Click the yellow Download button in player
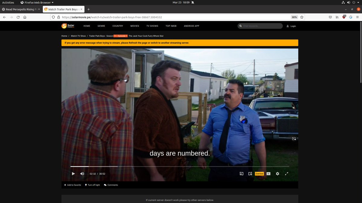Screen dimensions: 362x203 point(259,174)
